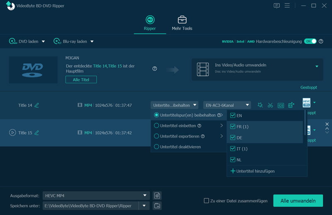Open the Ausgabeformat HEVC MP4 dropdown

click(96, 196)
